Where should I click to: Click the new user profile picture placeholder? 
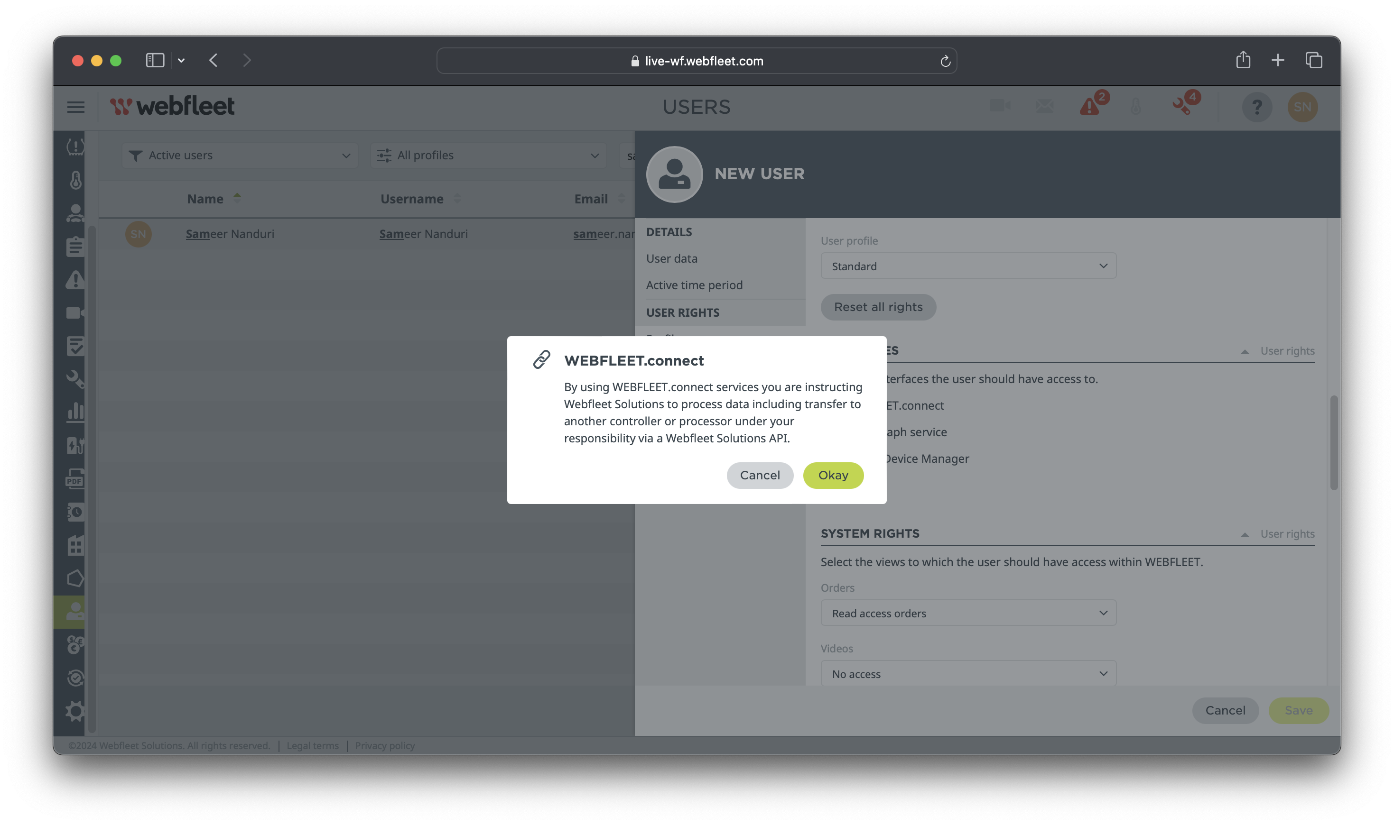[x=674, y=174]
